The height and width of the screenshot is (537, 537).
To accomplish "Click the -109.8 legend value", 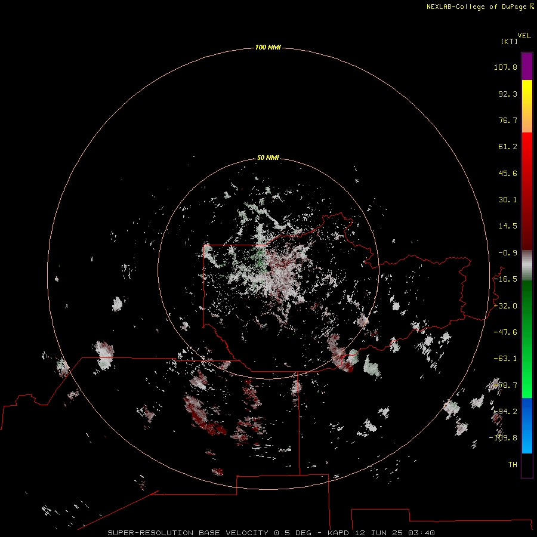I will 503,438.
